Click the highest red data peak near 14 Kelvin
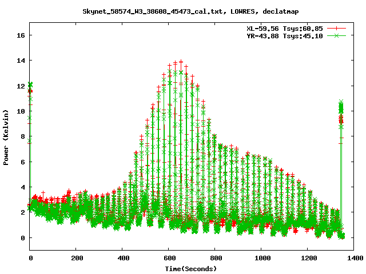 (181, 62)
